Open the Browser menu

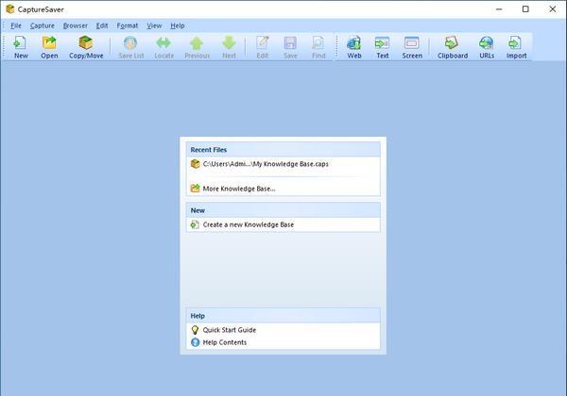point(76,25)
